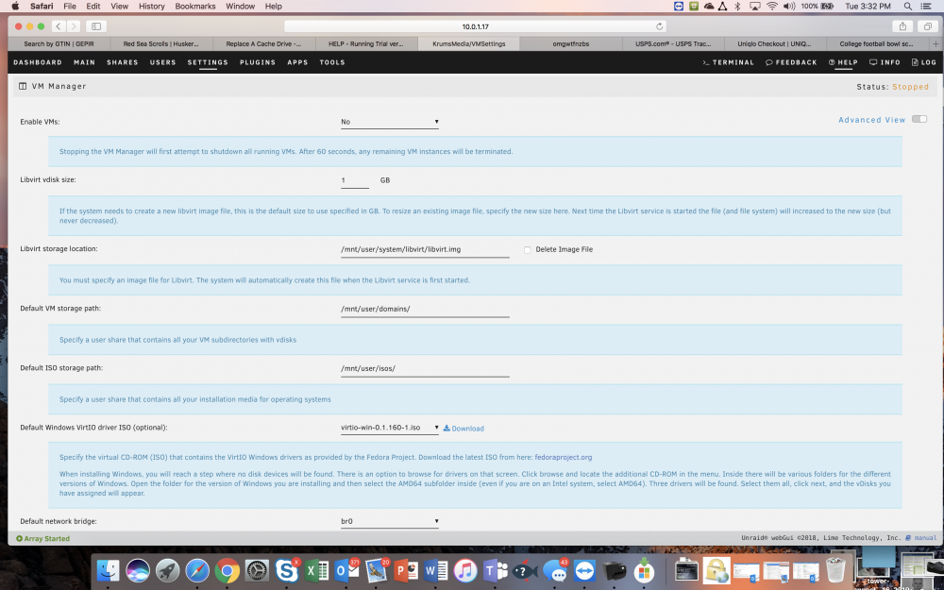The height and width of the screenshot is (590, 944).
Task: Click the volume menu bar icon
Action: point(789,6)
